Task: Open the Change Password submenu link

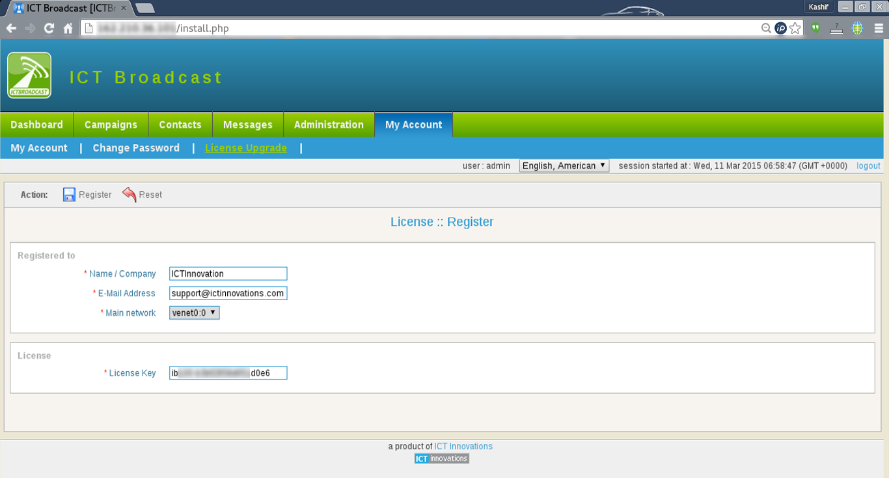Action: click(x=136, y=148)
